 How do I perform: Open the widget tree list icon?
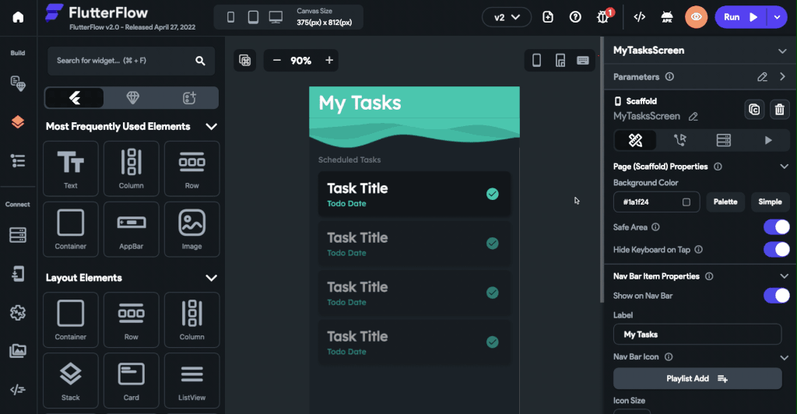[18, 161]
